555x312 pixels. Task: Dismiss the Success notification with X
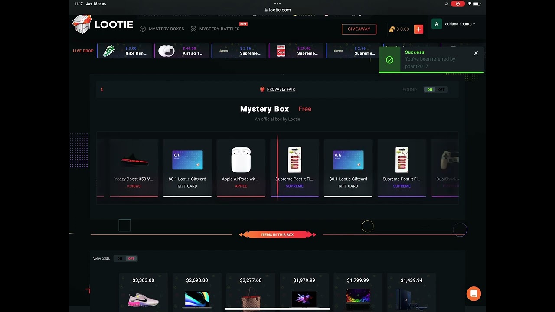[x=476, y=53]
